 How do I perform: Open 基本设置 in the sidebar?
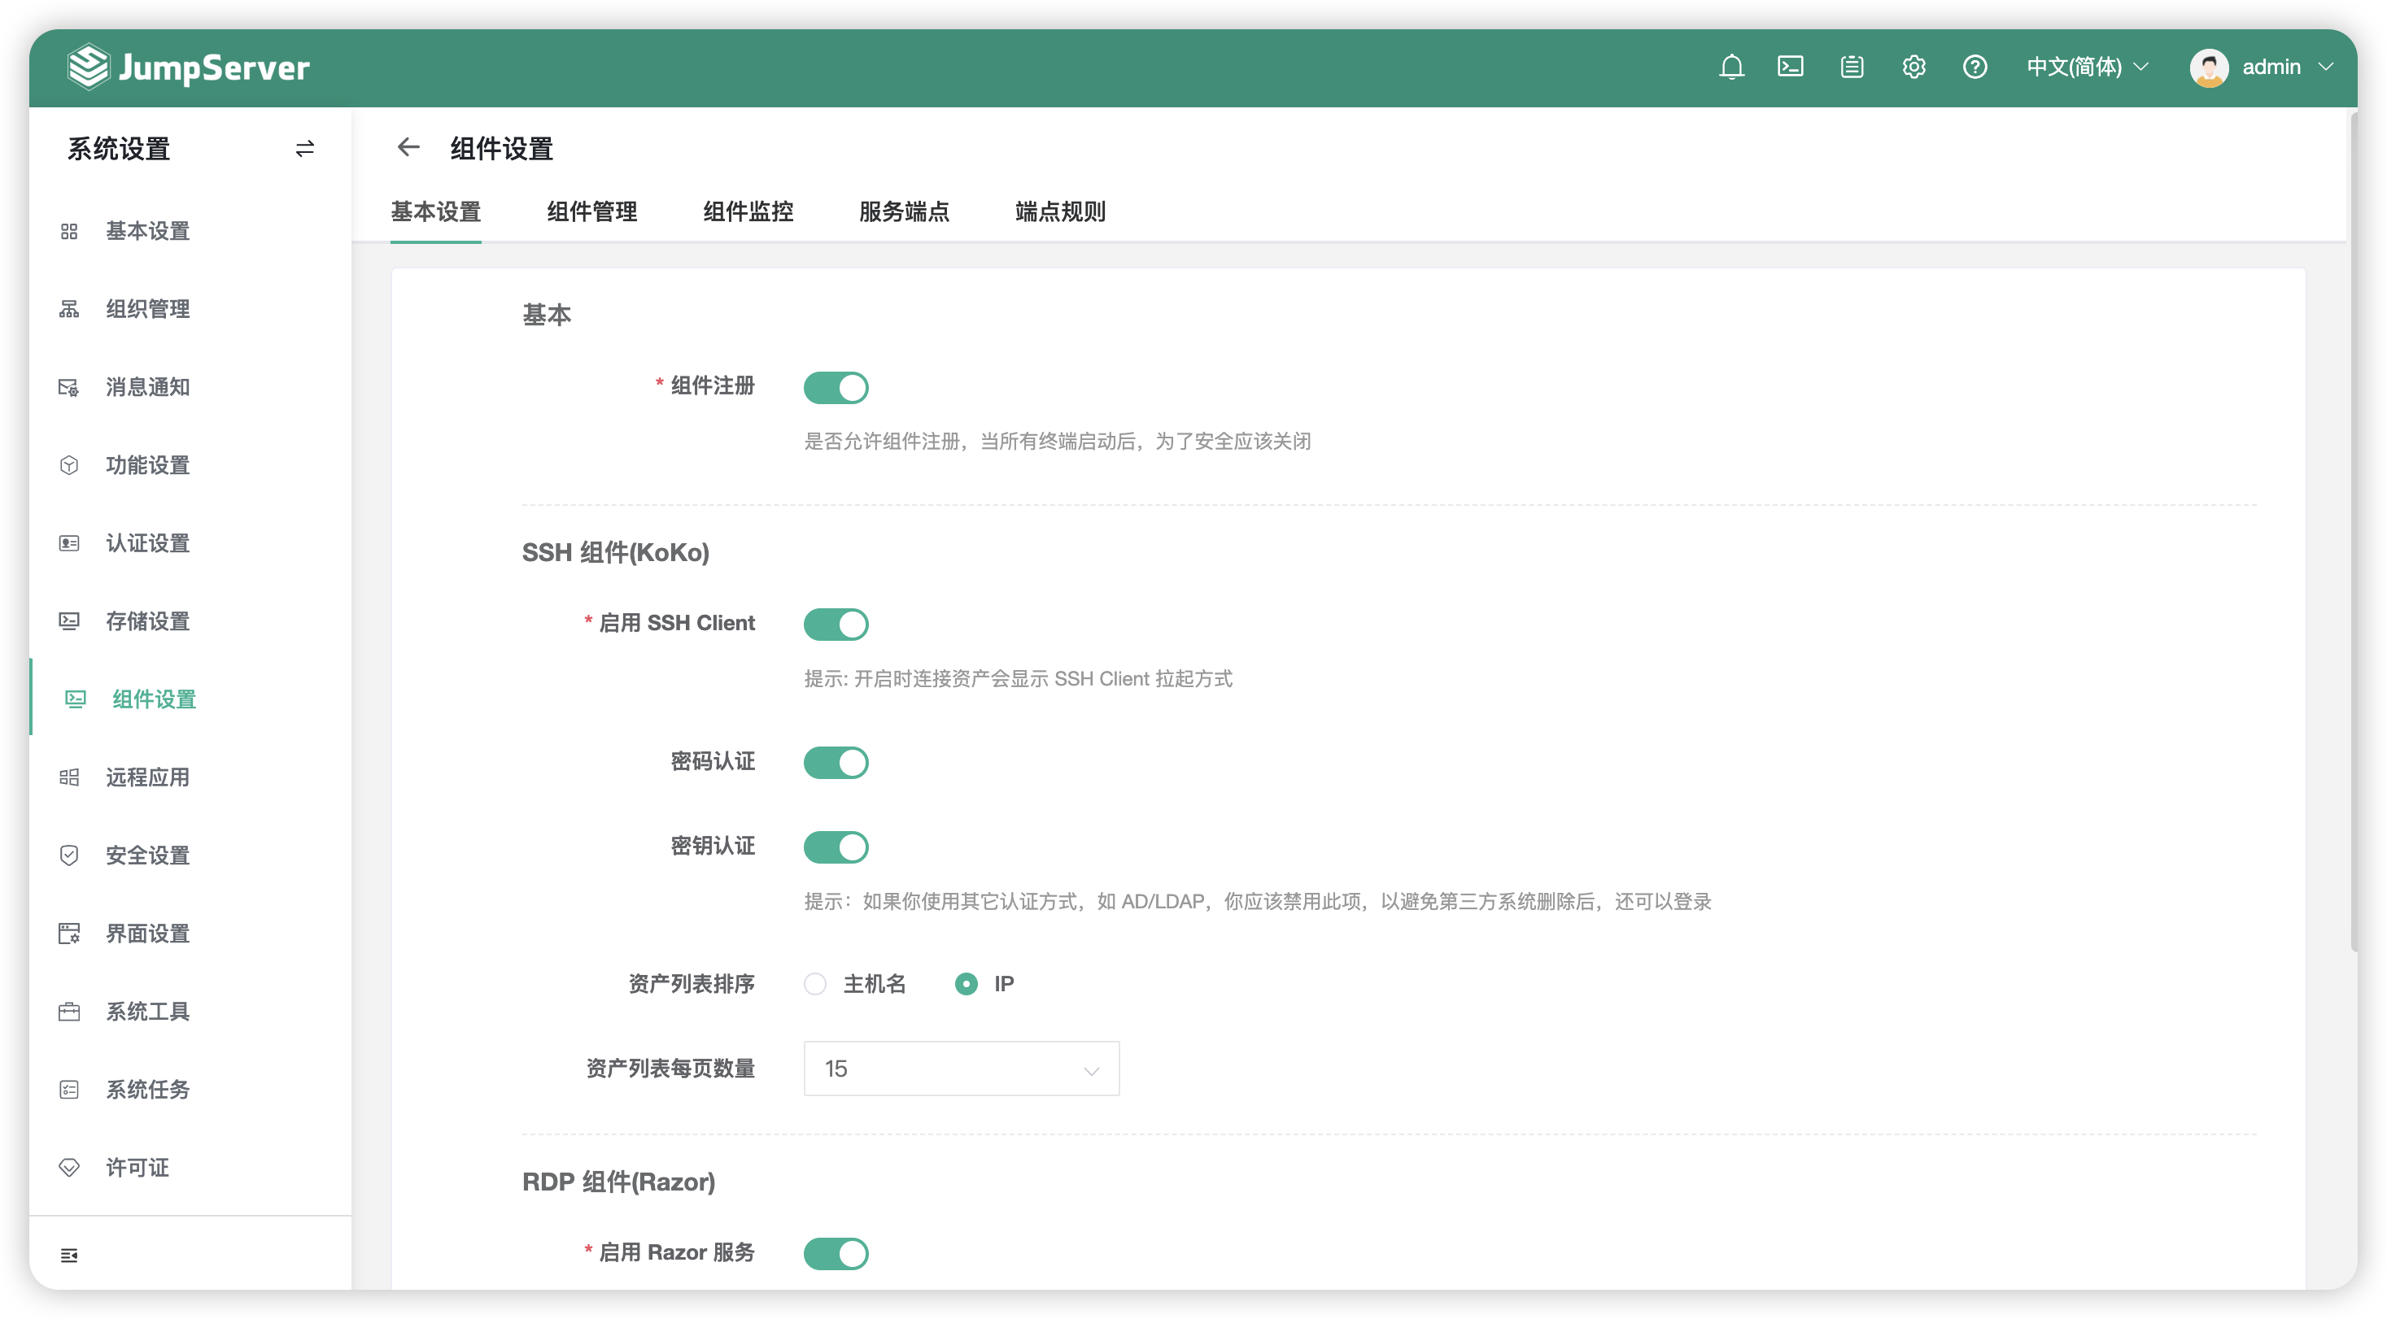(x=190, y=231)
